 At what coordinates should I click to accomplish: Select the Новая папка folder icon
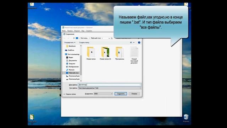[x=91, y=53]
